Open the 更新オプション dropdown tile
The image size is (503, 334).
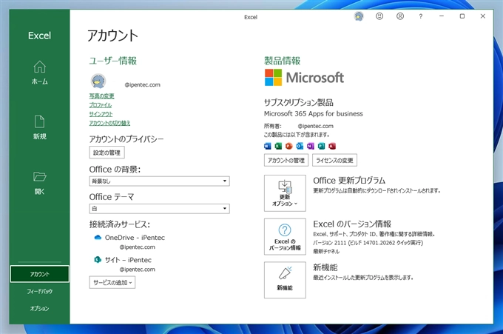click(x=285, y=193)
